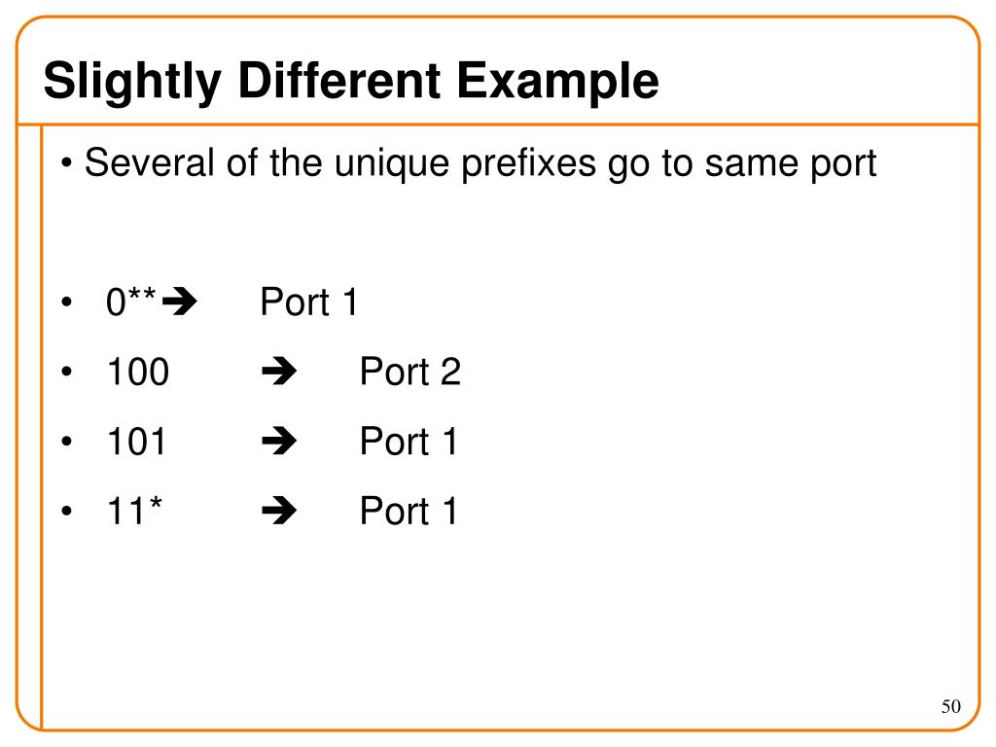Click the sentence about unique prefixes

480,163
